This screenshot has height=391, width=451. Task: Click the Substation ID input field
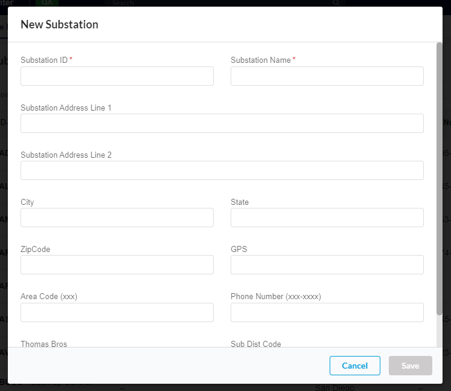click(x=117, y=76)
